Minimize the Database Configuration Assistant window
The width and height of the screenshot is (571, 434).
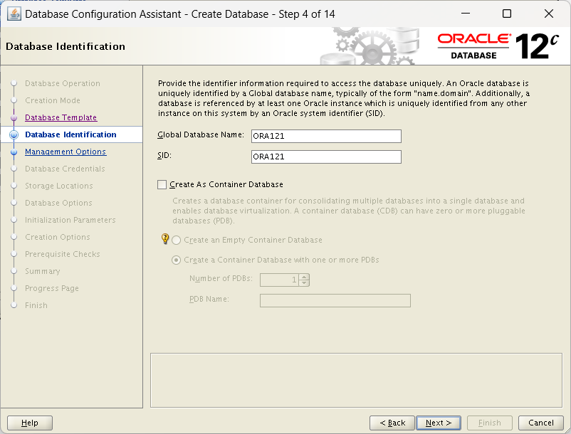[466, 14]
